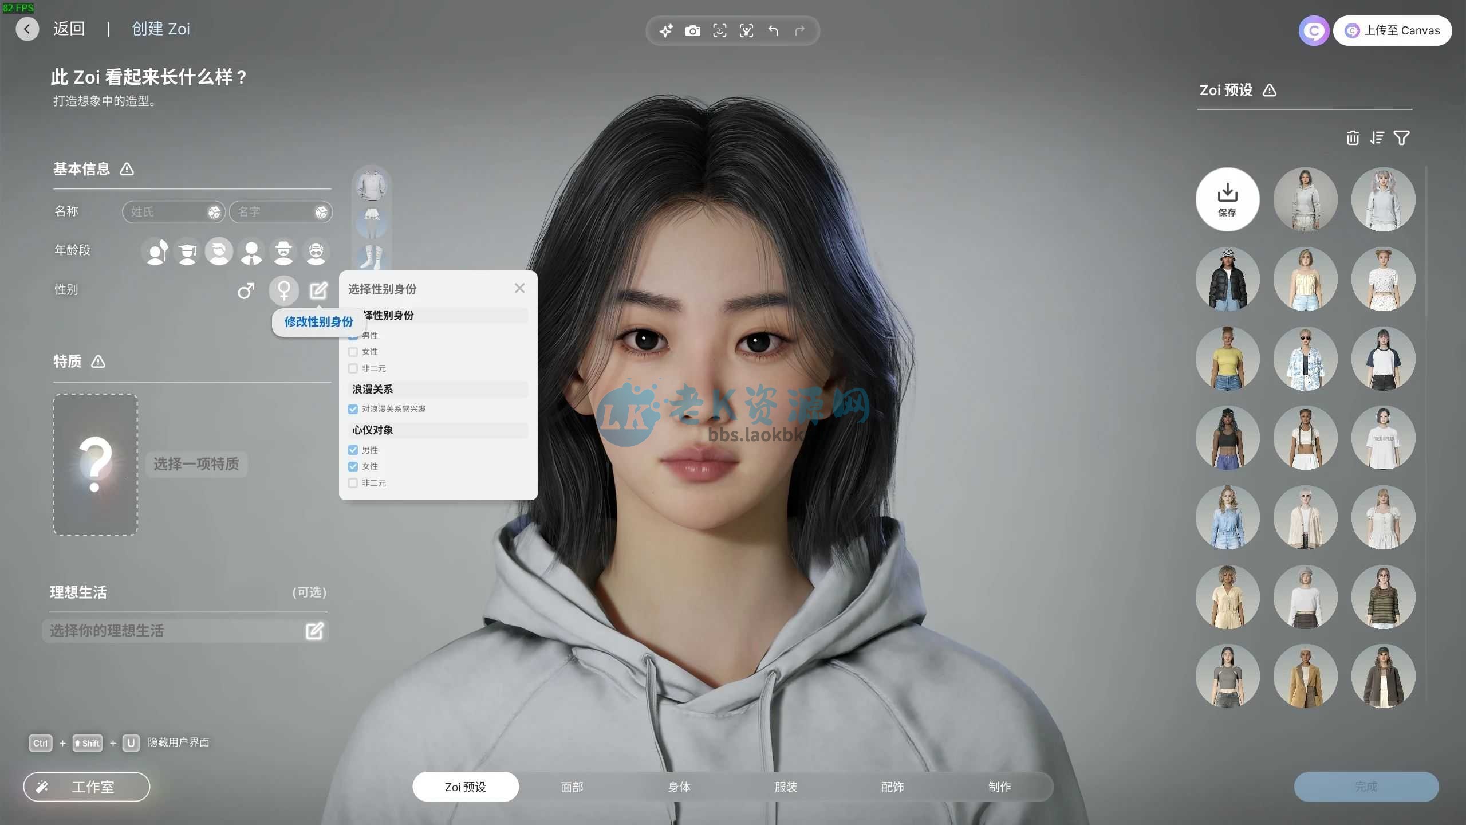Open the filter funnel in presets panel
Screen dimensions: 1466x825
click(x=1401, y=138)
